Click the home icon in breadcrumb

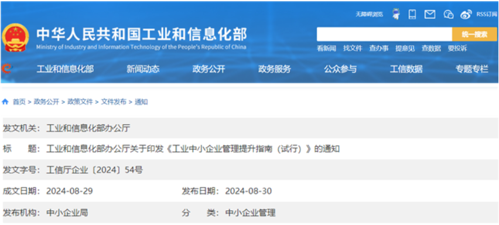pyautogui.click(x=5, y=102)
